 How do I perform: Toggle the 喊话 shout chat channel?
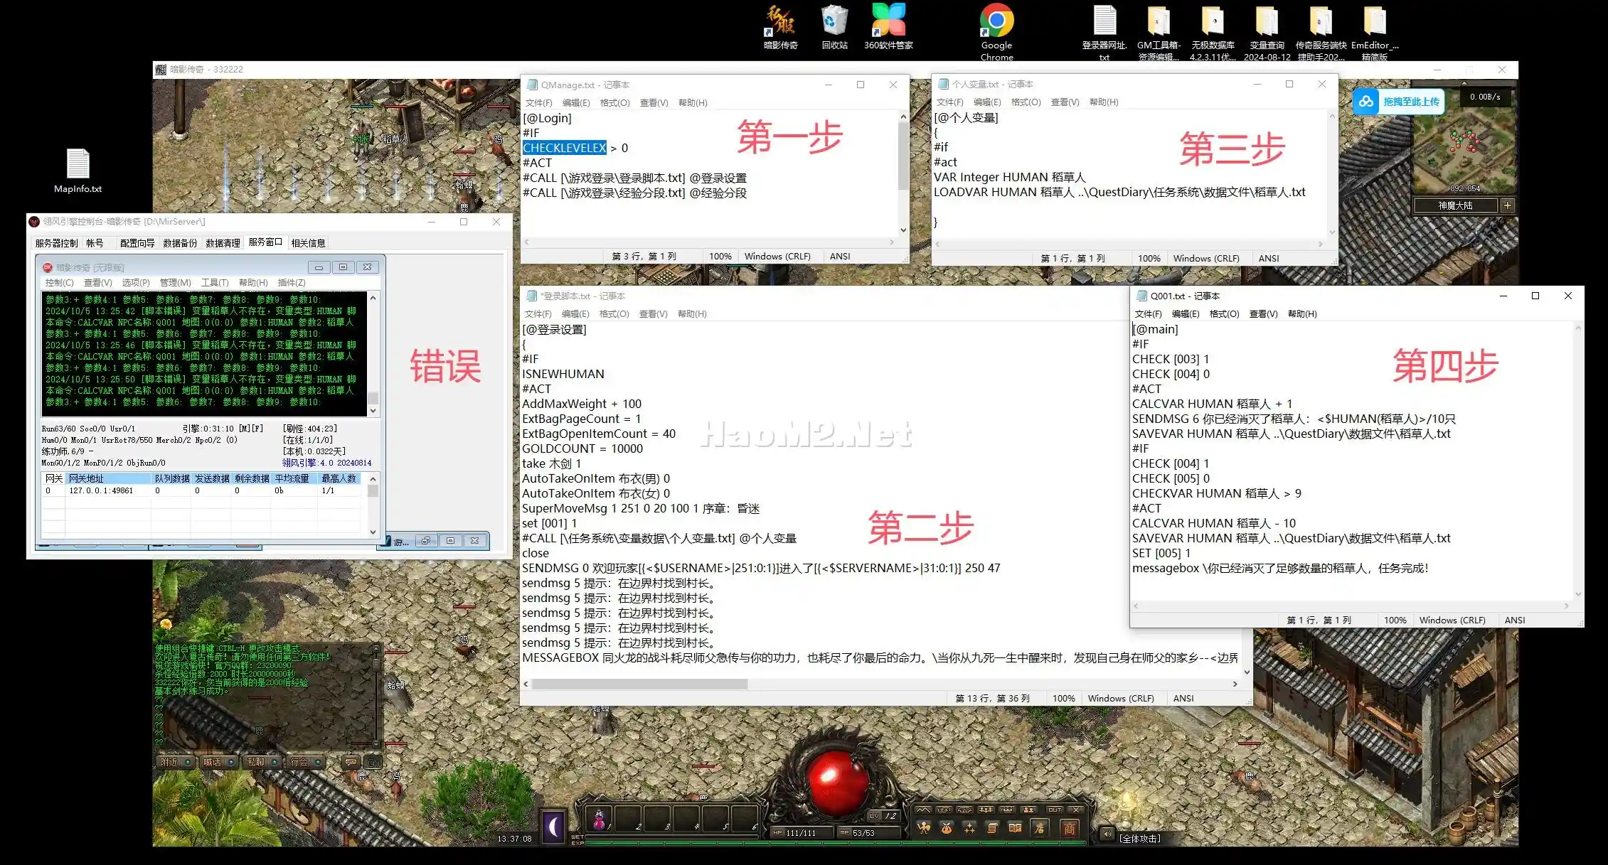219,762
